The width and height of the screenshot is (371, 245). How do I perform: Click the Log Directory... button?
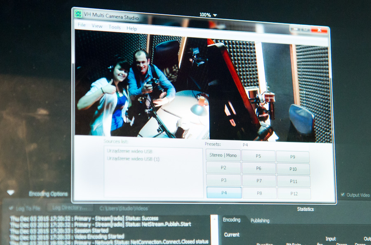[x=70, y=208]
